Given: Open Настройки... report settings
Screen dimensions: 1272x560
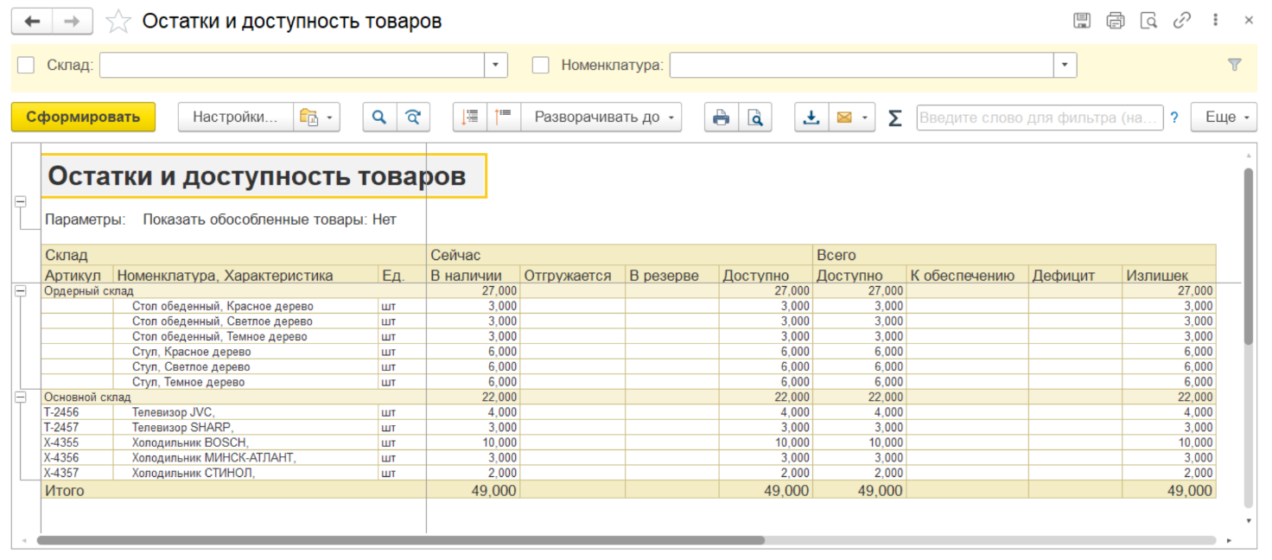Looking at the screenshot, I should click(x=235, y=118).
